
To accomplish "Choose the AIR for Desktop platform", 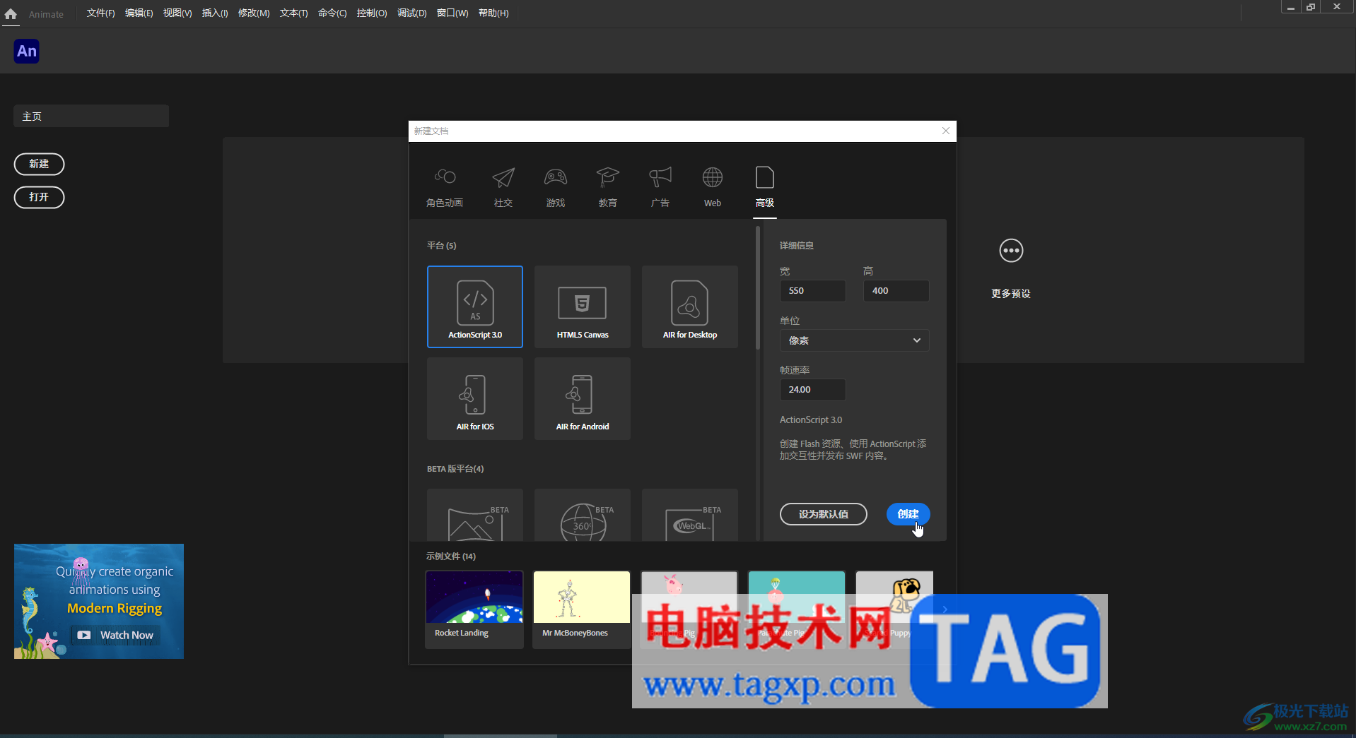I will pyautogui.click(x=690, y=306).
